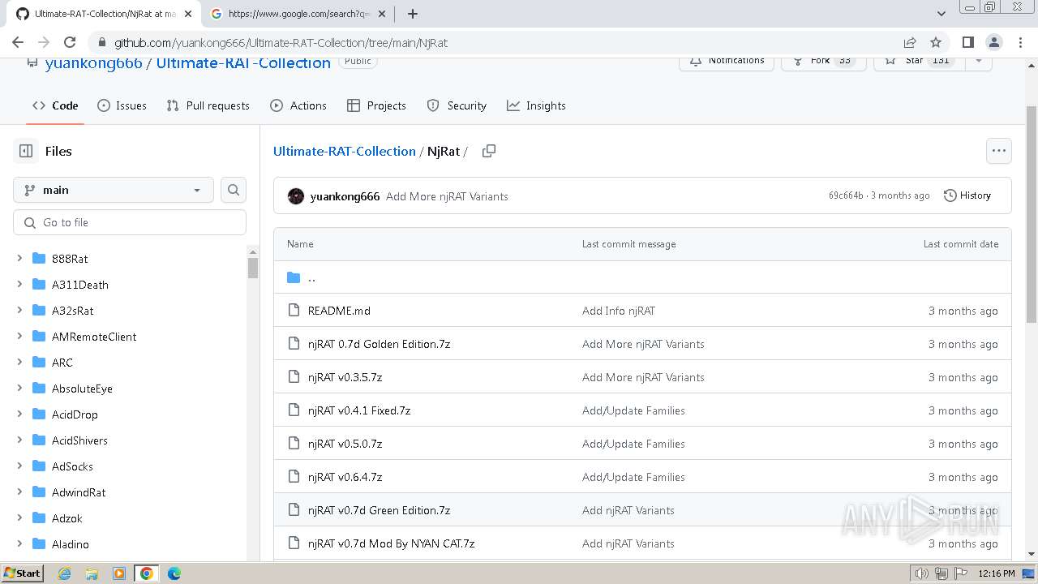This screenshot has height=584, width=1038.
Task: Click the Chrome address bar URL
Action: [281, 42]
